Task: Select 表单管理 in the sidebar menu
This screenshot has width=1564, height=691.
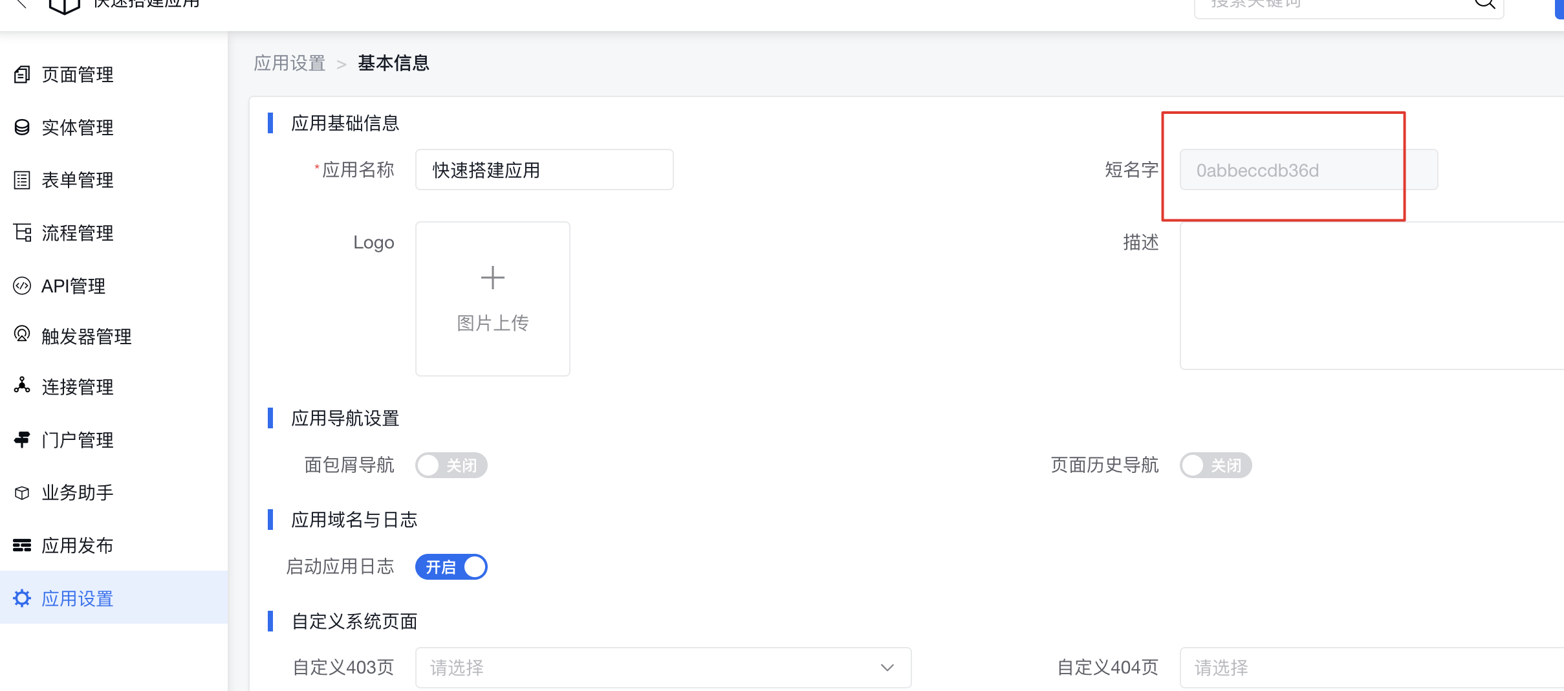Action: tap(77, 180)
